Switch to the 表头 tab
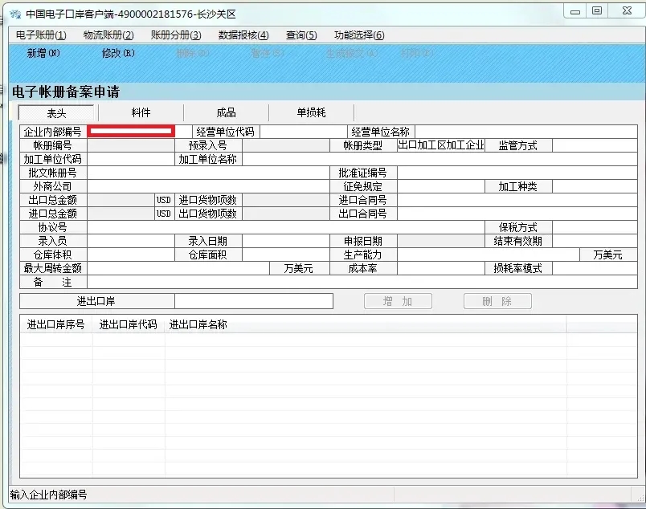Image resolution: width=646 pixels, height=509 pixels. coord(56,113)
